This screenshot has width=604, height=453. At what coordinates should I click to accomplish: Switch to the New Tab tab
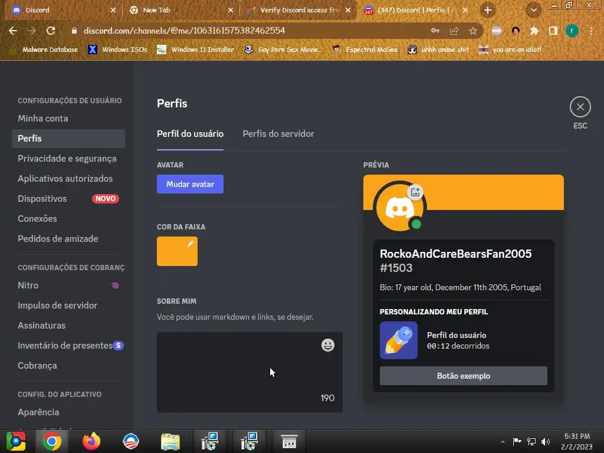tap(180, 11)
